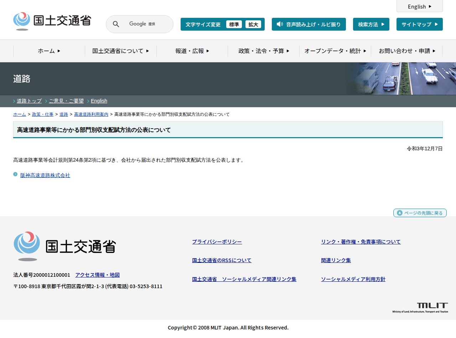This screenshot has height=338, width=456.
Task: Click the MLIT logo in header
Action: pyautogui.click(x=52, y=21)
